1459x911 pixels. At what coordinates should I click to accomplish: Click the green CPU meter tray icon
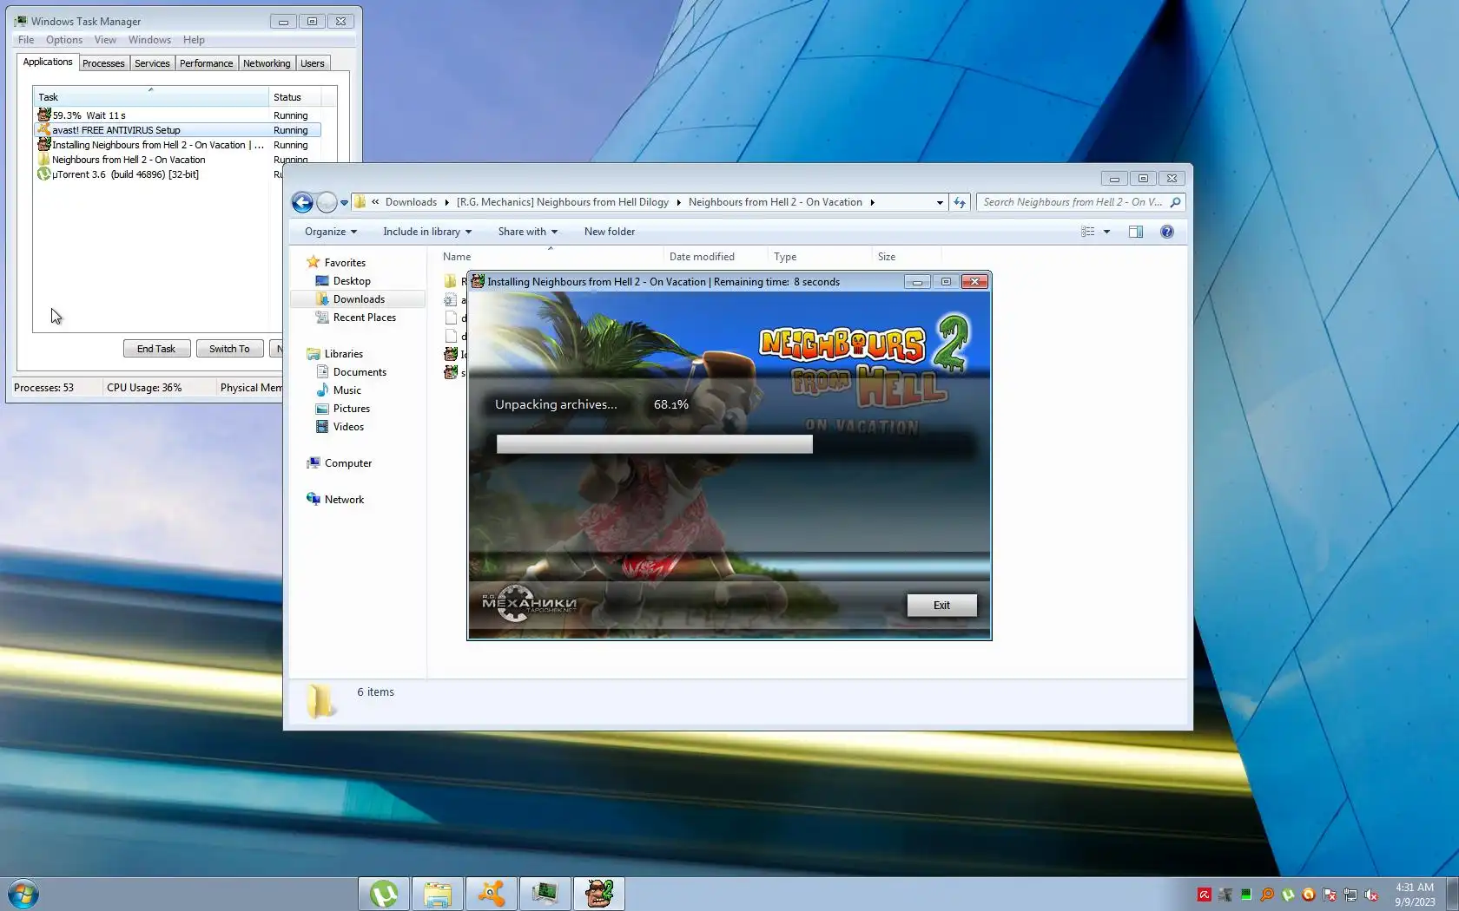pyautogui.click(x=1246, y=895)
